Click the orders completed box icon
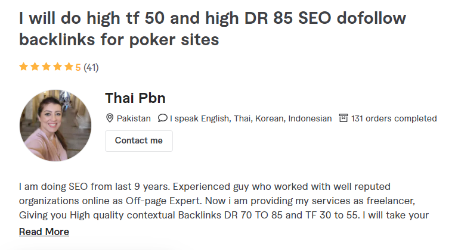Viewport: 458px width, 250px height. pyautogui.click(x=343, y=118)
